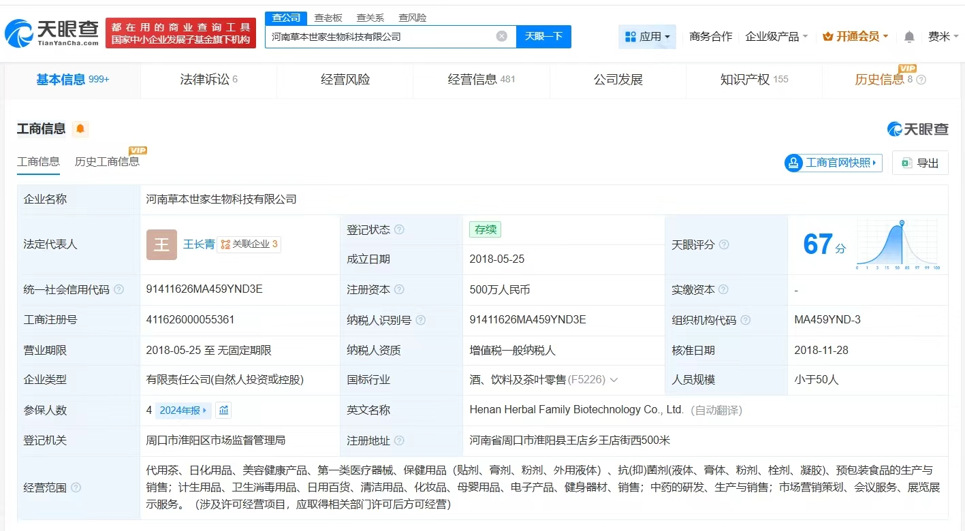The width and height of the screenshot is (965, 531).
Task: Open legal representative 王长青 link
Action: pyautogui.click(x=199, y=244)
